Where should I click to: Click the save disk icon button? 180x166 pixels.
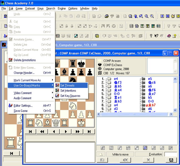tap(171, 160)
